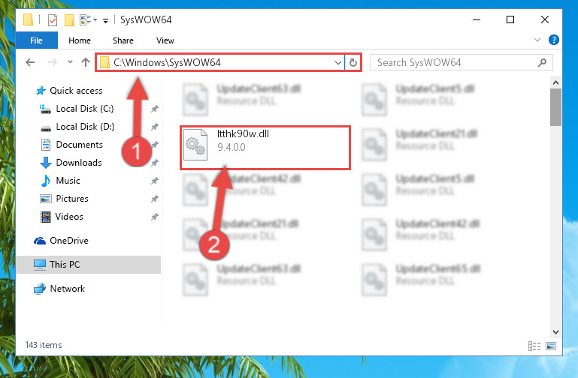Screen dimensions: 578x378
Task: Open Pictures in the sidebar
Action: click(x=72, y=199)
